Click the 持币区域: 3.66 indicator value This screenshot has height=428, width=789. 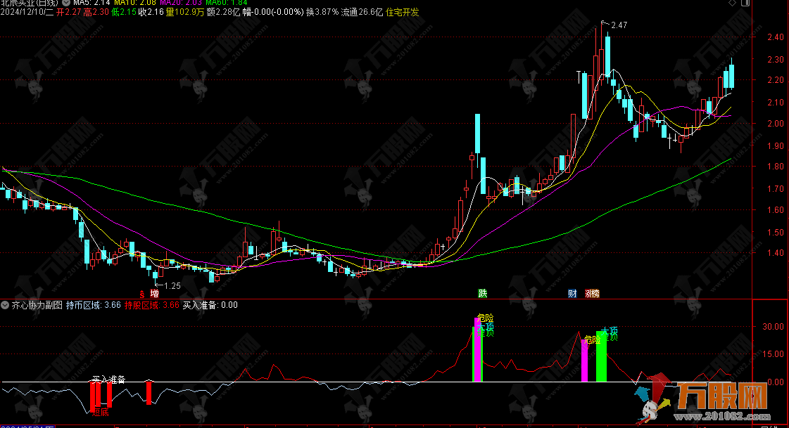pyautogui.click(x=94, y=305)
